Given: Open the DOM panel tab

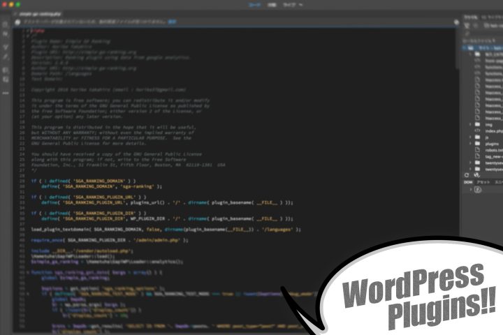Looking at the screenshot, I should click(x=468, y=182).
